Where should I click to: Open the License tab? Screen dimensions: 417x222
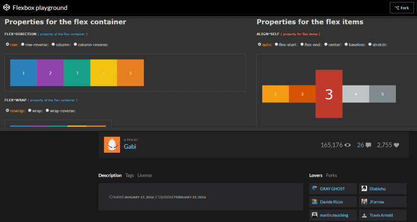(145, 175)
